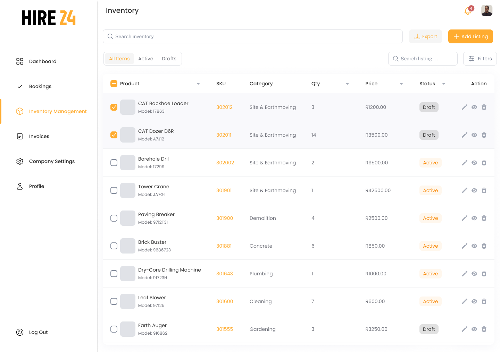Screen dimensions: 500x352
Task: Click the Export button
Action: click(x=425, y=36)
